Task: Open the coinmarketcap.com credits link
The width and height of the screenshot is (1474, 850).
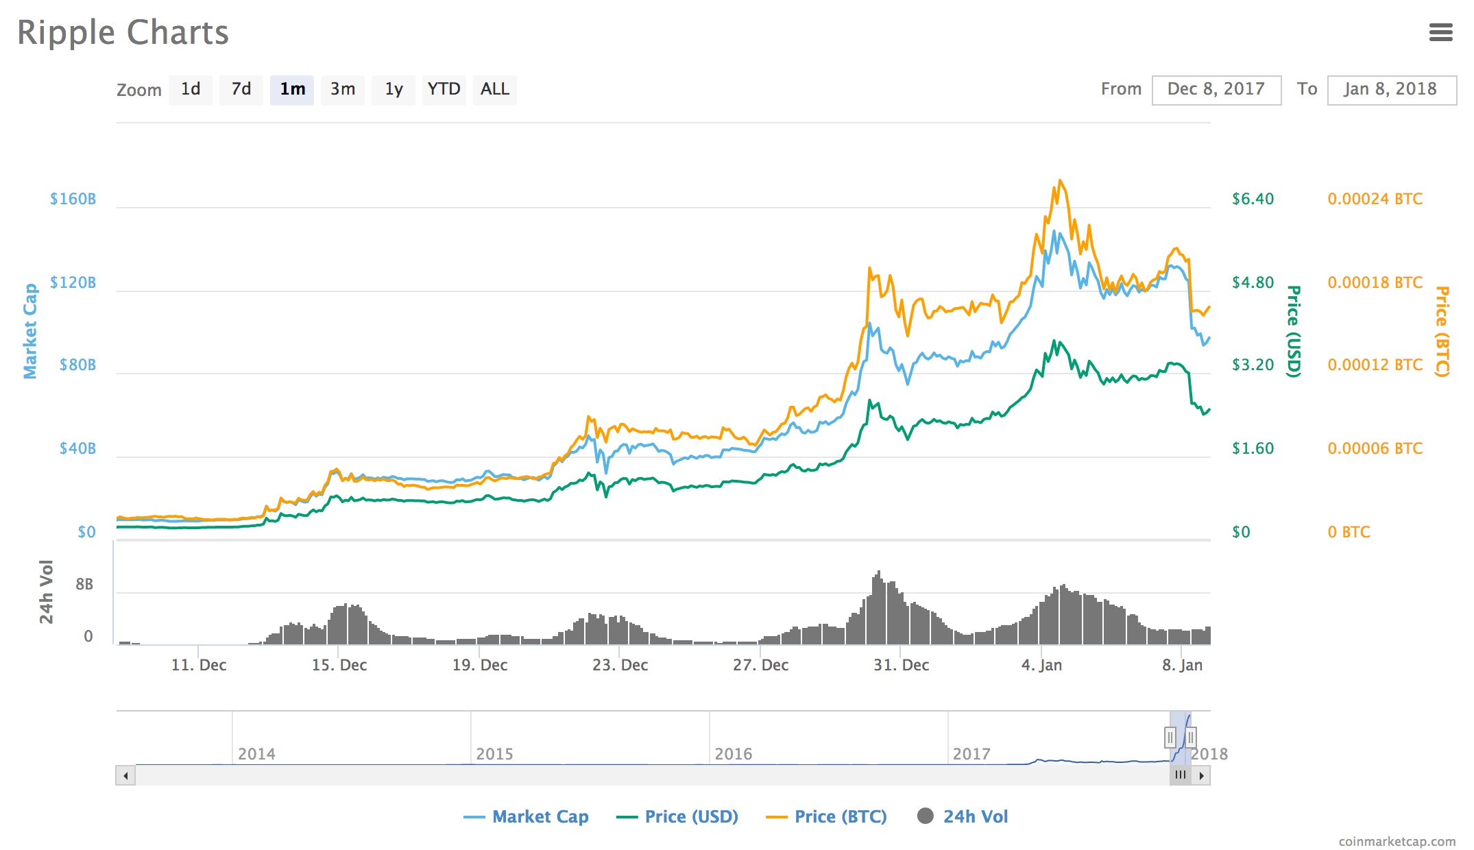Action: pyautogui.click(x=1397, y=841)
